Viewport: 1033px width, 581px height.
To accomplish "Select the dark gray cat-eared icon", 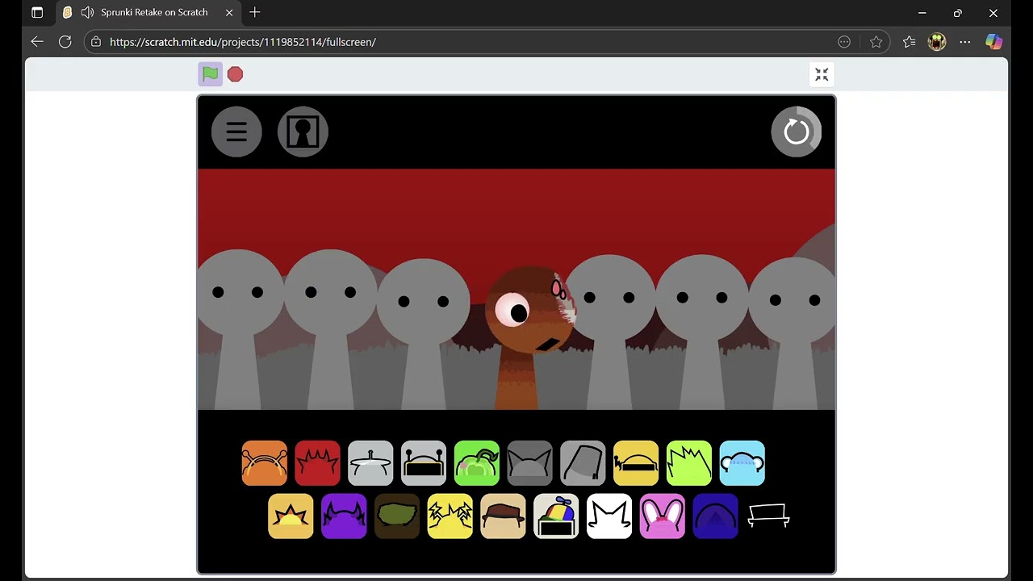I will tap(529, 463).
